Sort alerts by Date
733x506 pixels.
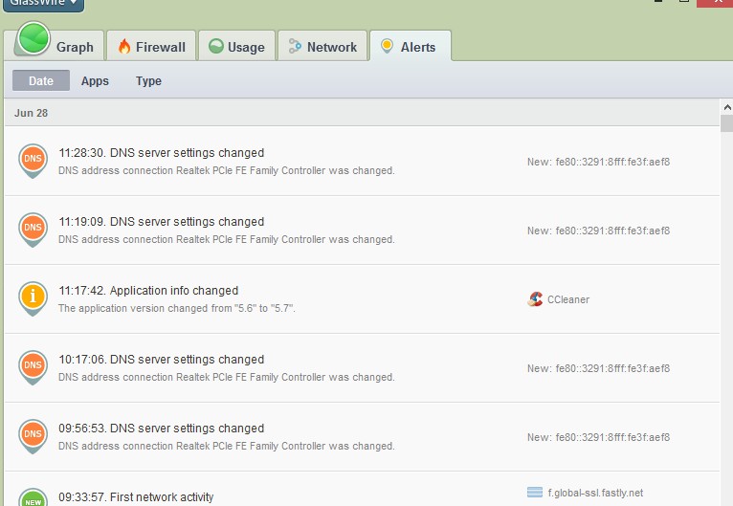tap(41, 81)
